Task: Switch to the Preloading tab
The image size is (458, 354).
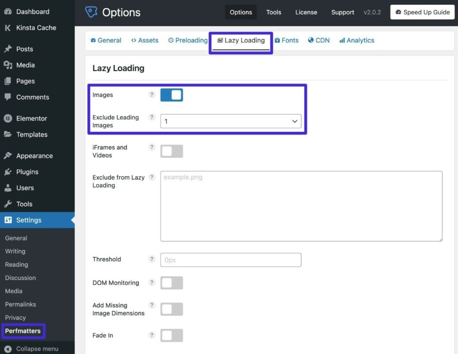Action: (188, 40)
